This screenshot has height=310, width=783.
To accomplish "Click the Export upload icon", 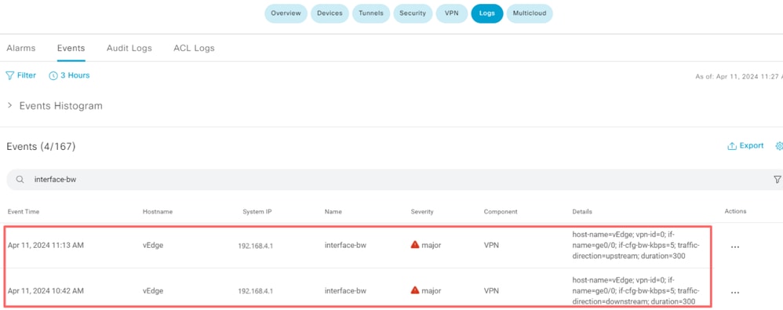I will click(x=732, y=146).
